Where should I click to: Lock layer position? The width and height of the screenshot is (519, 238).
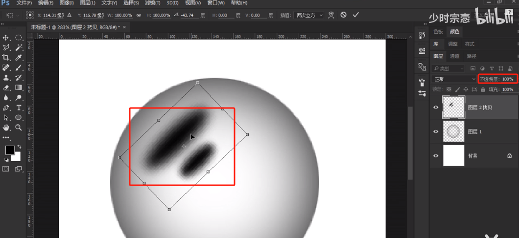[x=466, y=89]
